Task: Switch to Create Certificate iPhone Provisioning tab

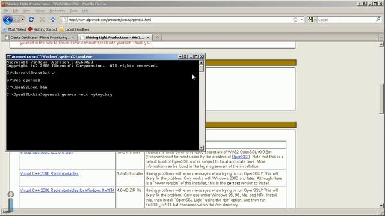Action: [x=39, y=37]
